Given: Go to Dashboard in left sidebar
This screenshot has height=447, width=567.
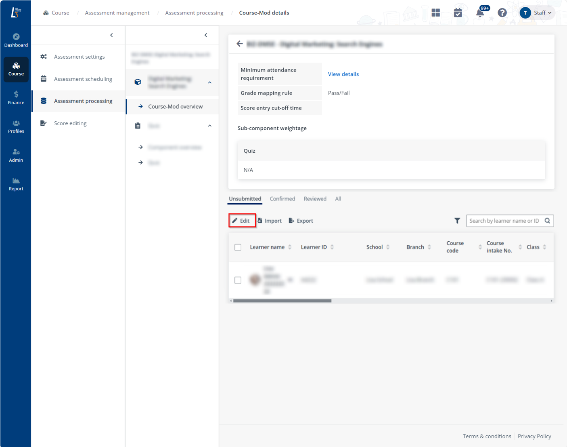Looking at the screenshot, I should [x=16, y=40].
